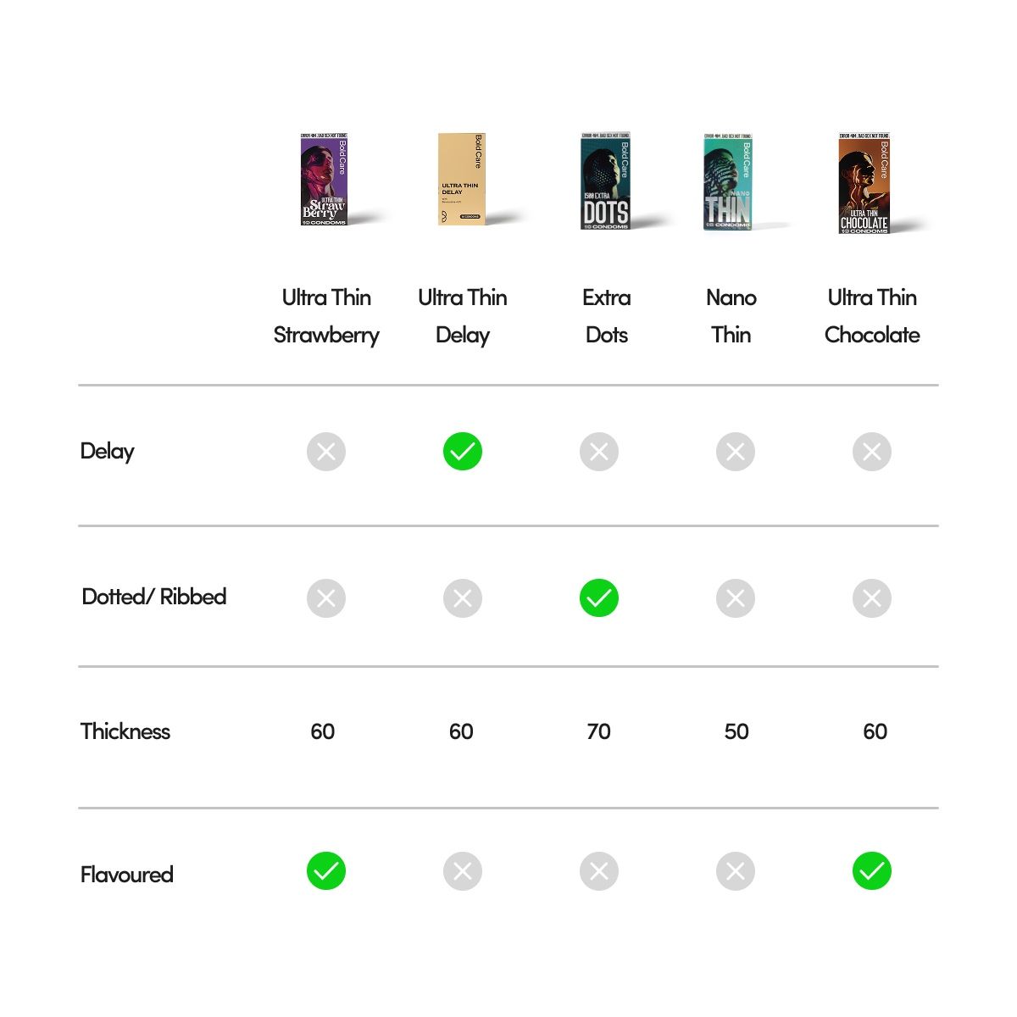Click grey cross for Nano Thin Flavoured row
The width and height of the screenshot is (1017, 1017).
point(736,871)
